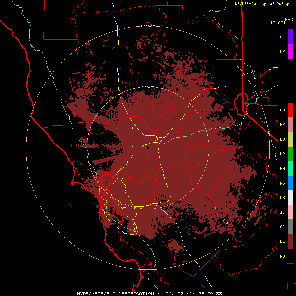Click the GC gray legend swatch

(x=290, y=227)
